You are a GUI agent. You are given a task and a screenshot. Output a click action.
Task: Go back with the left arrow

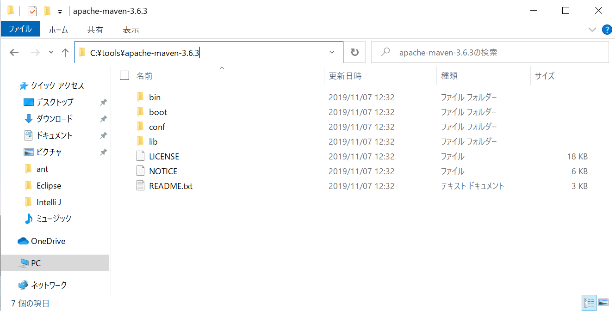tap(14, 52)
